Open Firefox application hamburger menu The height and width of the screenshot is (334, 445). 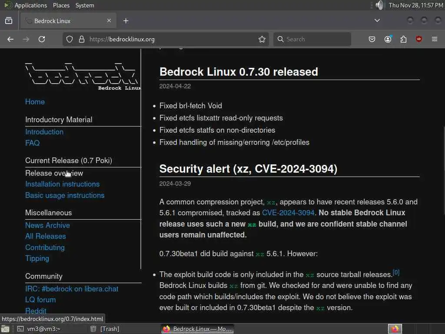435,39
